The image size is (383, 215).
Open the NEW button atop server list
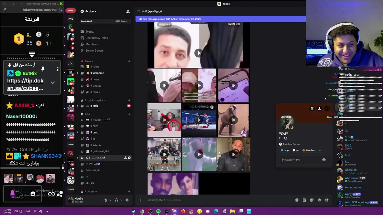pos(71,10)
